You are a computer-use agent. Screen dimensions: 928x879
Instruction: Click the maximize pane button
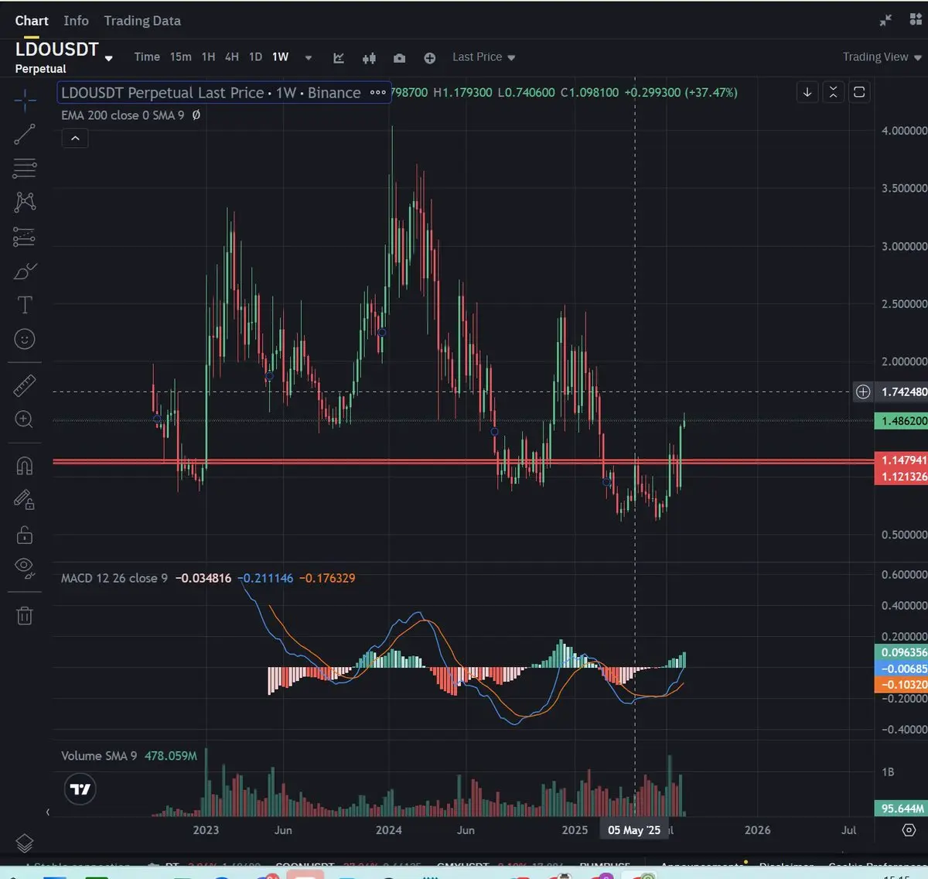click(x=859, y=92)
